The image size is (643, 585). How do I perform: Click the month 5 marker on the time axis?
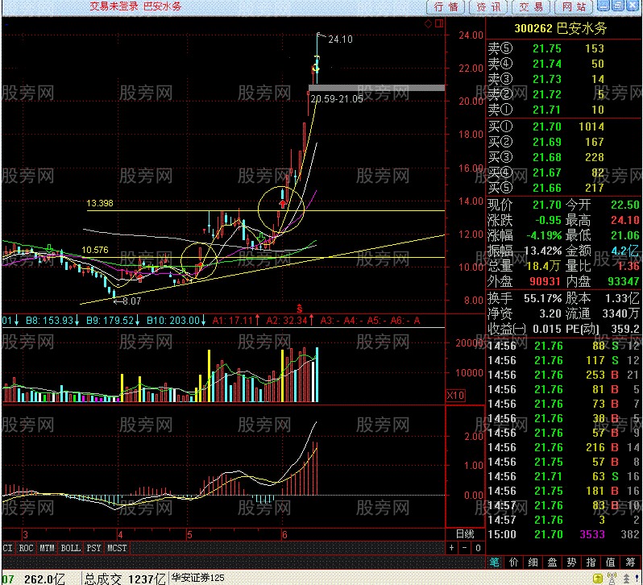189,534
